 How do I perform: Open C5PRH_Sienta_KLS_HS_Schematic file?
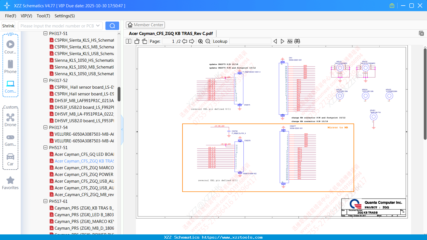pyautogui.click(x=84, y=40)
